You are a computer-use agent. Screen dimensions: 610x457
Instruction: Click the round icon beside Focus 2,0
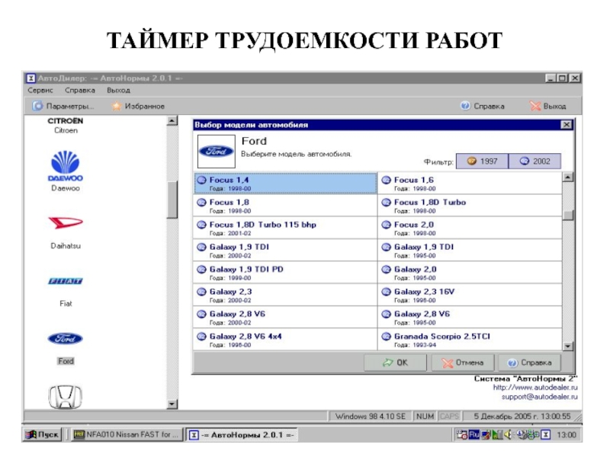pyautogui.click(x=386, y=225)
